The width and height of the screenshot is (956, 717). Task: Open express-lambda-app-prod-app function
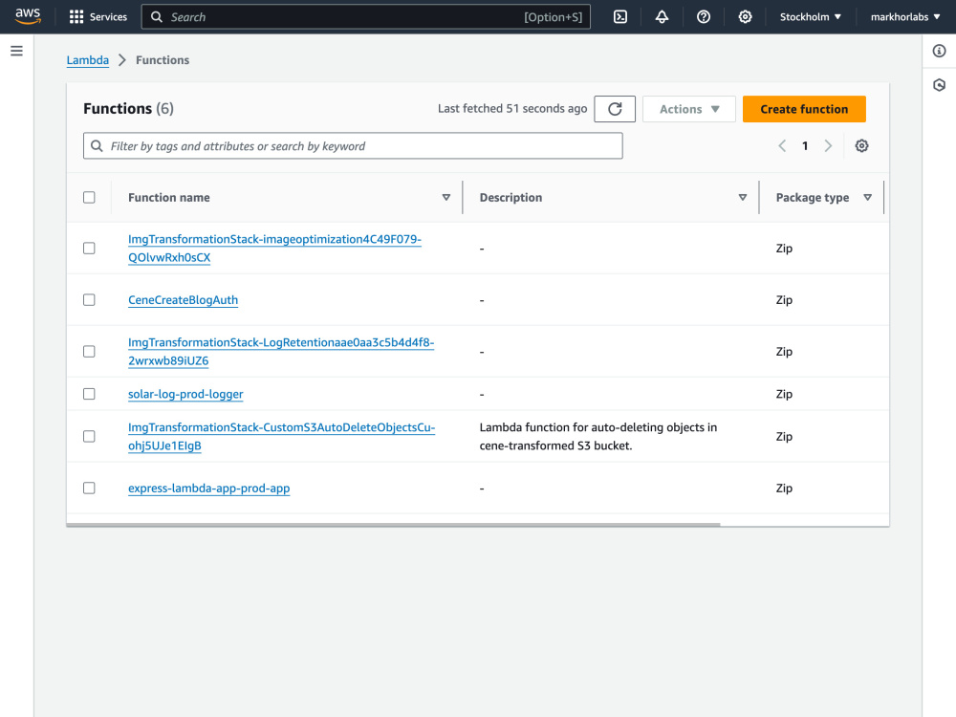[209, 489]
